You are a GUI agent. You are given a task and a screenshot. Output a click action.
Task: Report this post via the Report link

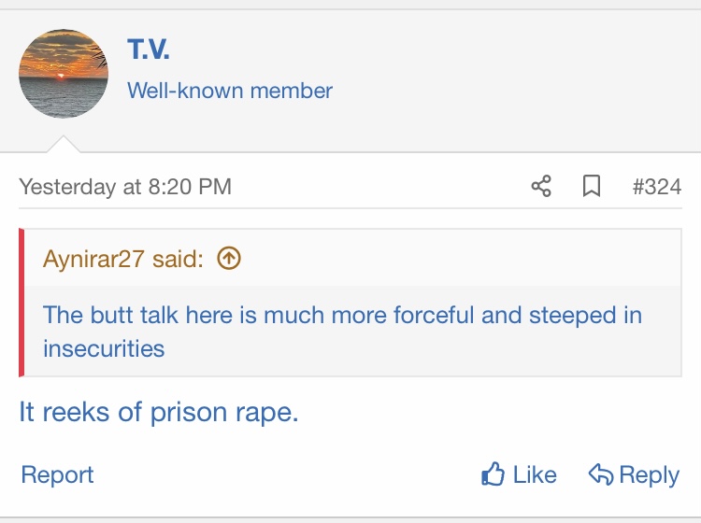[x=58, y=475]
